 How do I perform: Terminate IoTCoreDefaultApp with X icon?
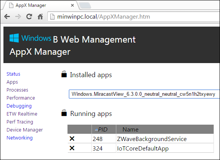72,148
